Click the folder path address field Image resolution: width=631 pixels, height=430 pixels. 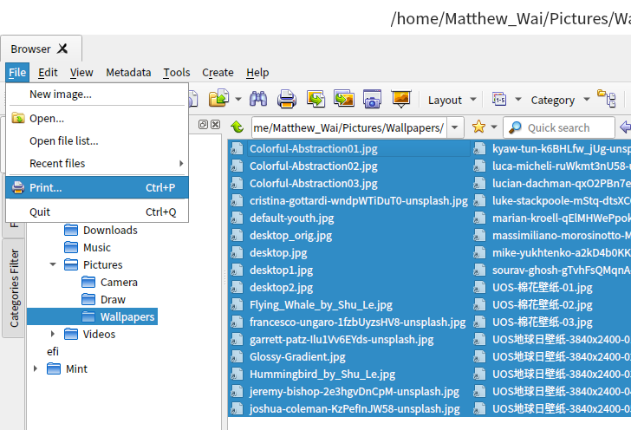349,127
